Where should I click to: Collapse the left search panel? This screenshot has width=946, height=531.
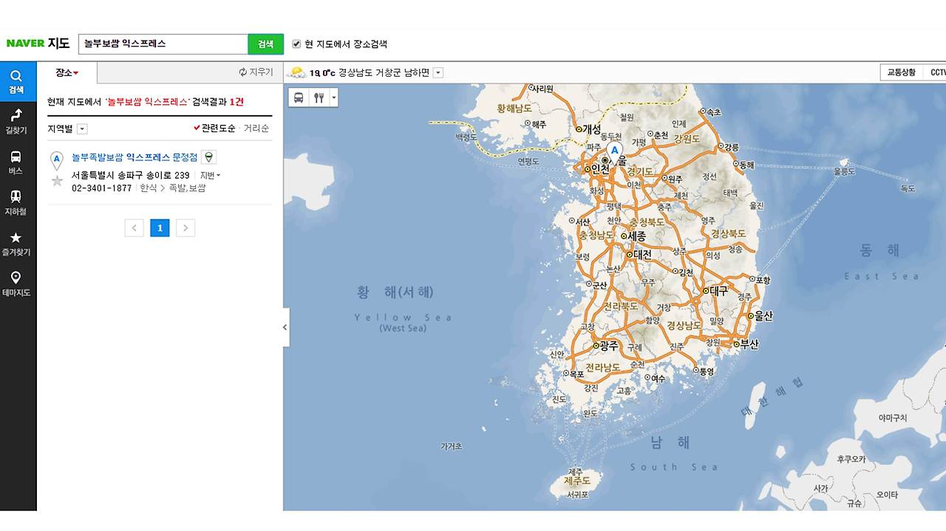(285, 327)
